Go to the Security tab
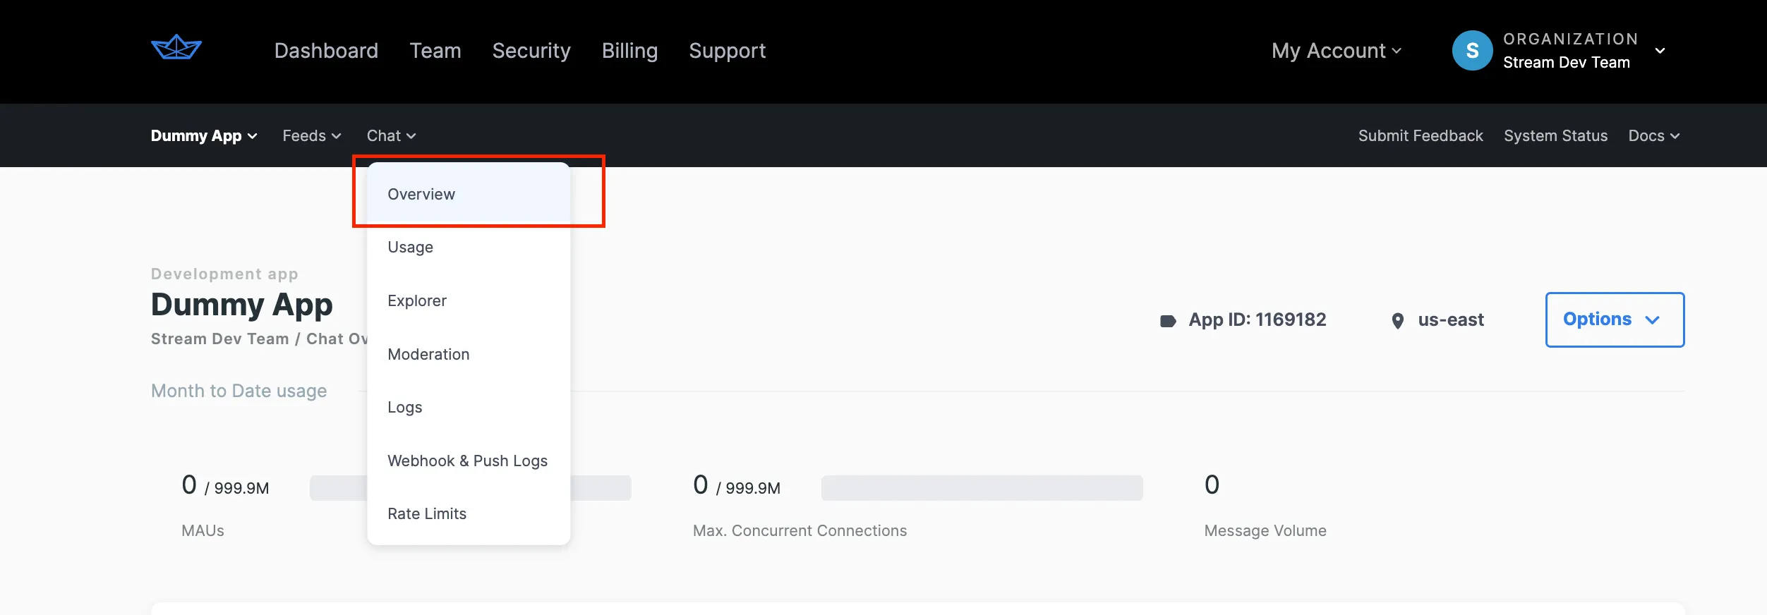Viewport: 1767px width, 615px height. click(x=531, y=50)
